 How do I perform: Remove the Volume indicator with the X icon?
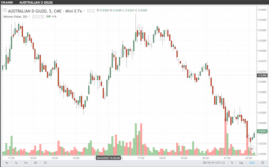point(42,17)
